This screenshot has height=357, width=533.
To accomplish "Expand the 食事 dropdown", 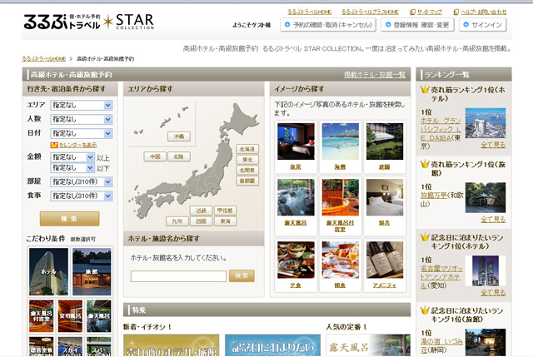I will point(82,196).
